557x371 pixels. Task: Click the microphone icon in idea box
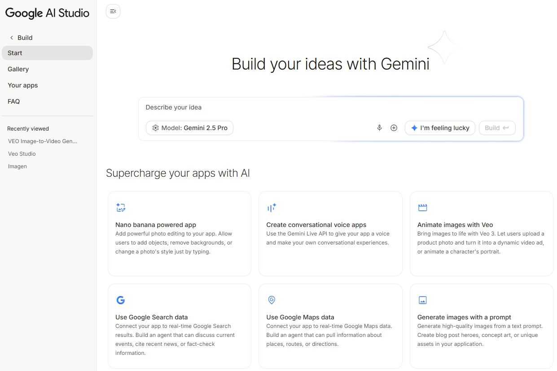click(x=379, y=128)
